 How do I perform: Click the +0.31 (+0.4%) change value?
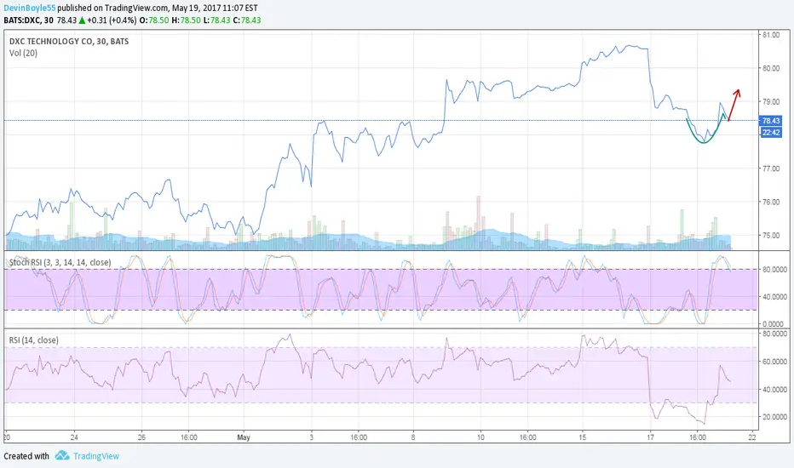112,20
